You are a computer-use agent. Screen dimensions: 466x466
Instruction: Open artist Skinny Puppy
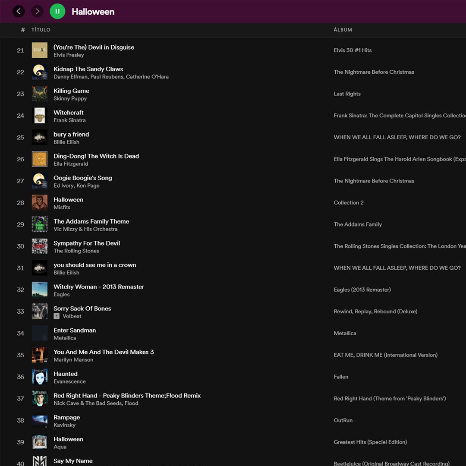(70, 98)
